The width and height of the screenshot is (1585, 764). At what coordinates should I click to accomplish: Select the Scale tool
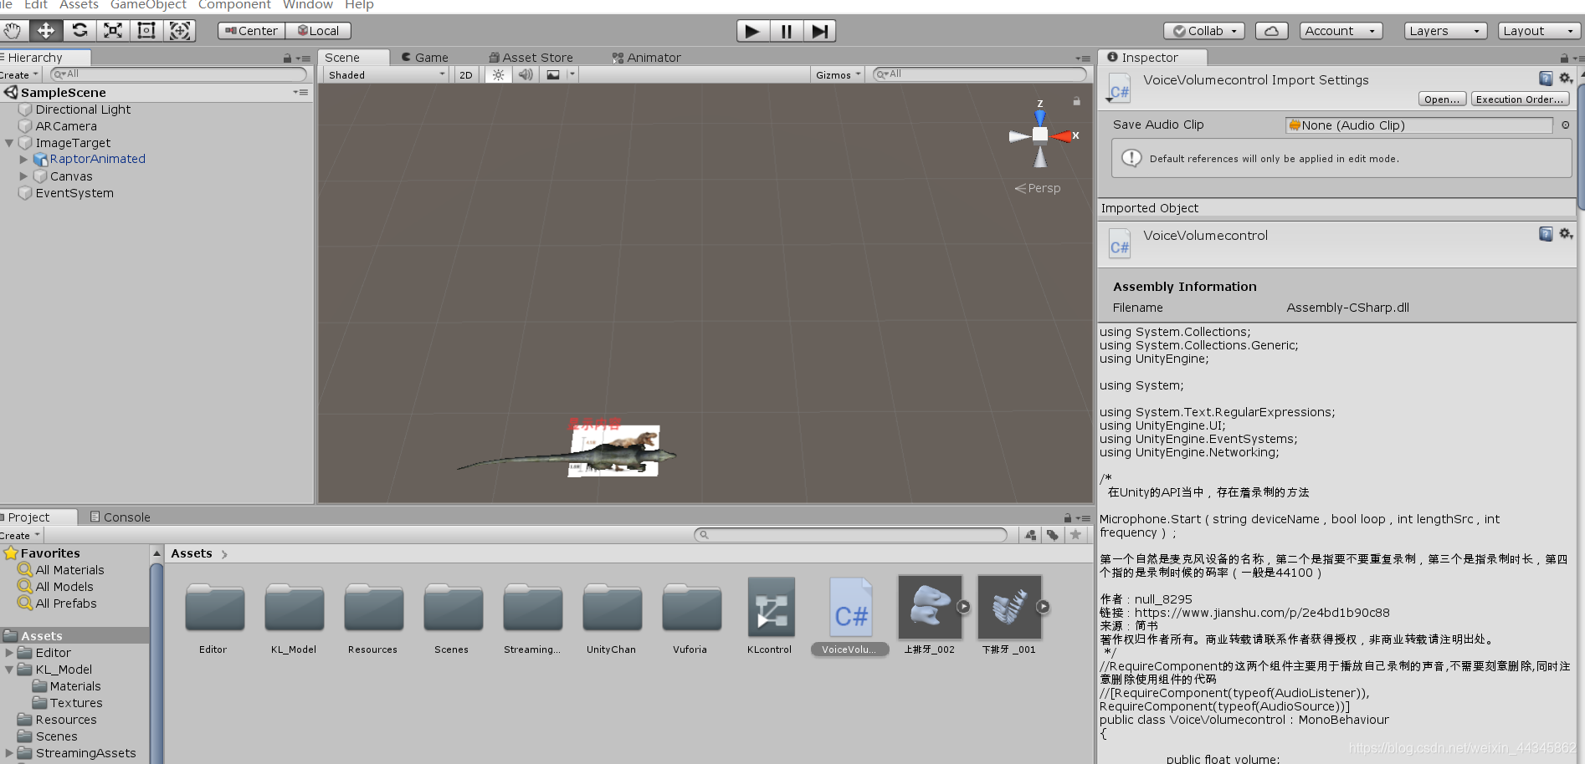tap(113, 31)
